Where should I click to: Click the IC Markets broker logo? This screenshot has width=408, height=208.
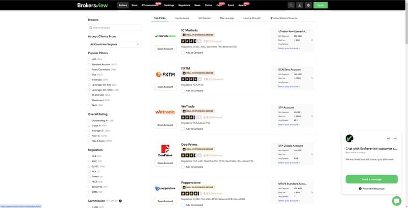(x=165, y=36)
